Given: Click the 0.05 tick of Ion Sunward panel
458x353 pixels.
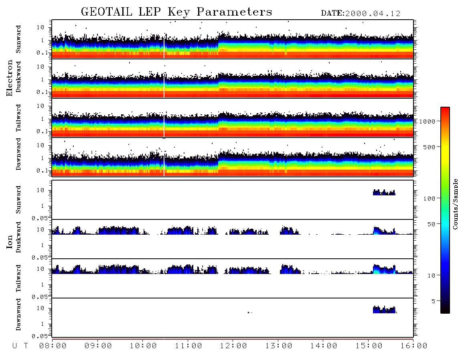Looking at the screenshot, I should [39, 218].
